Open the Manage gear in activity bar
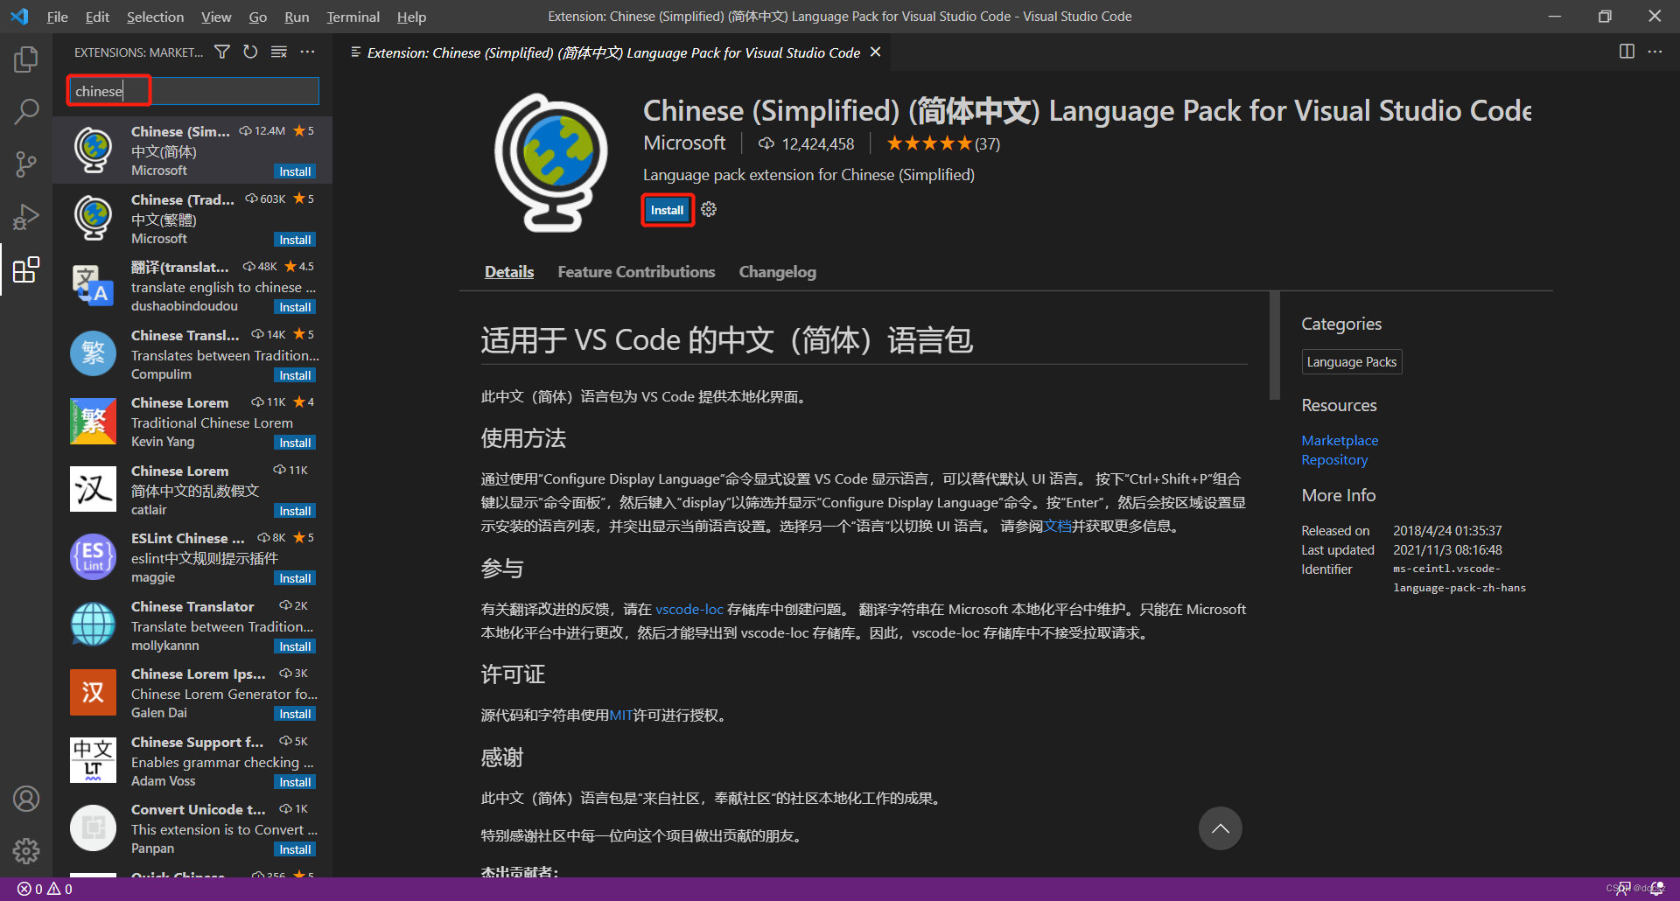The width and height of the screenshot is (1680, 901). pyautogui.click(x=26, y=850)
